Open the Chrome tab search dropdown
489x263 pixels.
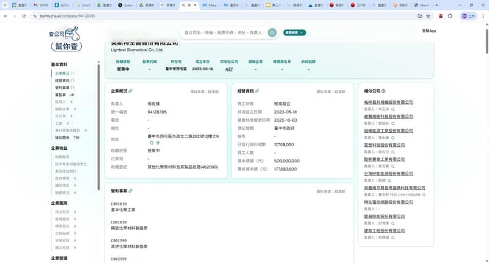click(6, 5)
